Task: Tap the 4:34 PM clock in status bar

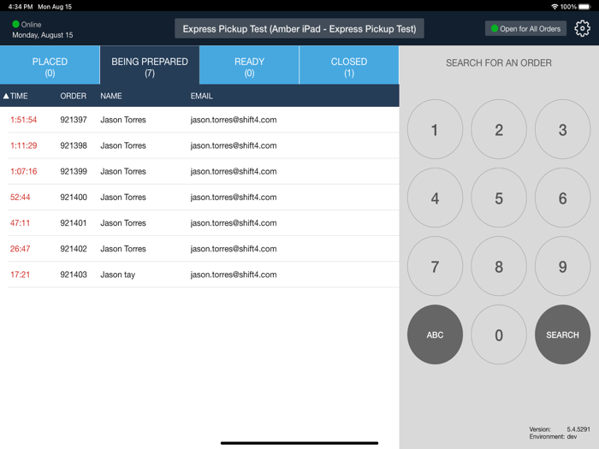Action: click(21, 7)
